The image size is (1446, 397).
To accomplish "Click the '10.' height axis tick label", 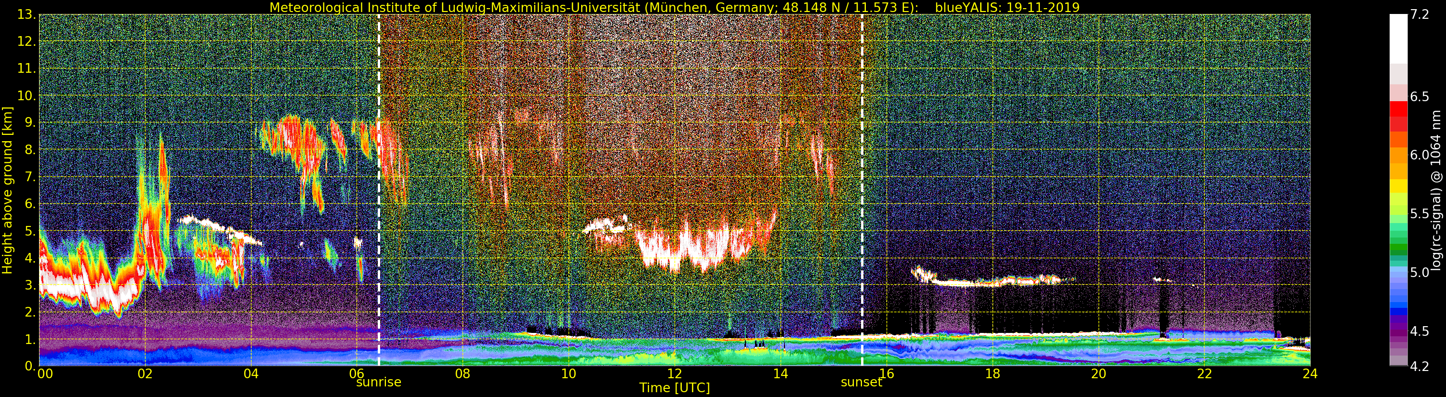I will pyautogui.click(x=27, y=96).
